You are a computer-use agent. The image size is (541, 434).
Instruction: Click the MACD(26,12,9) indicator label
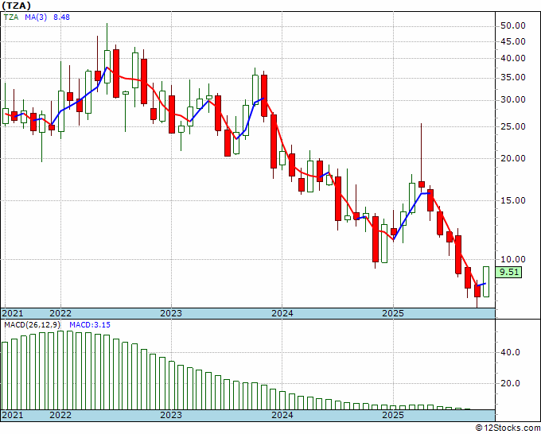(x=33, y=325)
